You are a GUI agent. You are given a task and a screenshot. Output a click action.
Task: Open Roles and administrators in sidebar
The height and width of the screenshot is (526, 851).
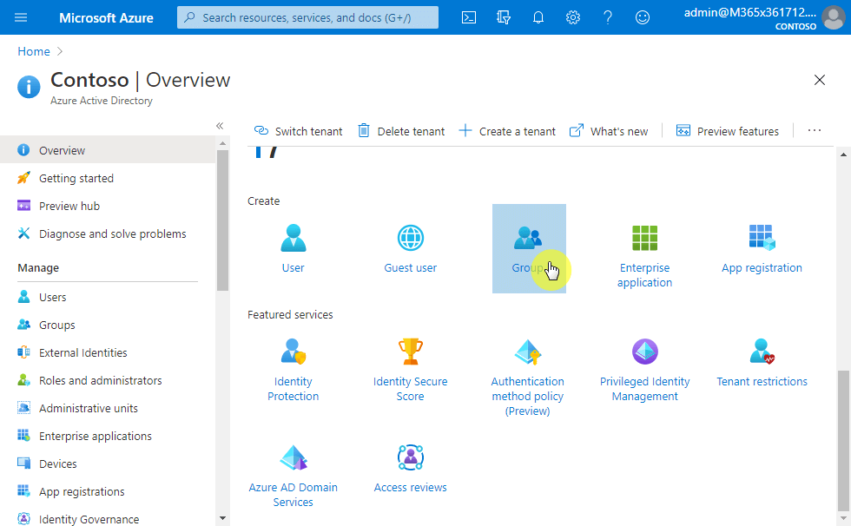108,381
